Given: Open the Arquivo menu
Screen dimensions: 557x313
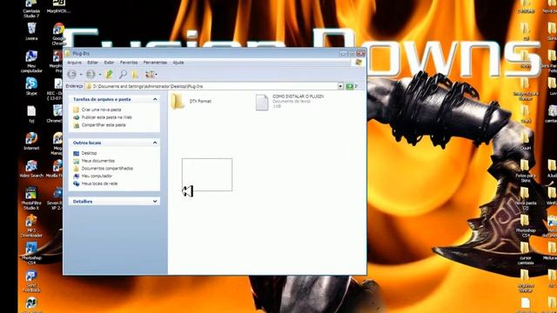Looking at the screenshot, I should [74, 63].
